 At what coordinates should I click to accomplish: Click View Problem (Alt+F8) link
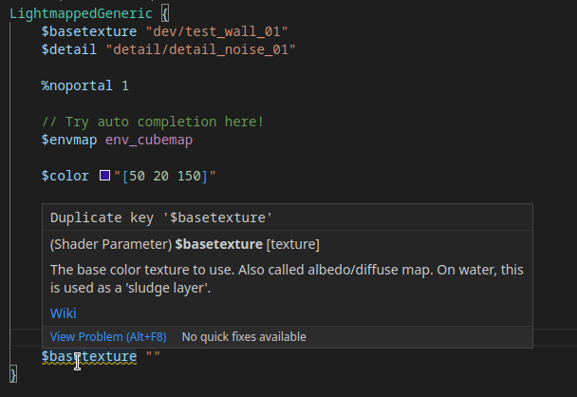[x=108, y=337]
